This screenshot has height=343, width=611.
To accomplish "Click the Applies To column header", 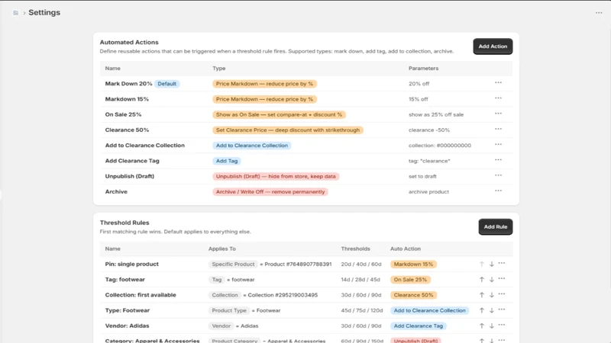I will (x=221, y=248).
